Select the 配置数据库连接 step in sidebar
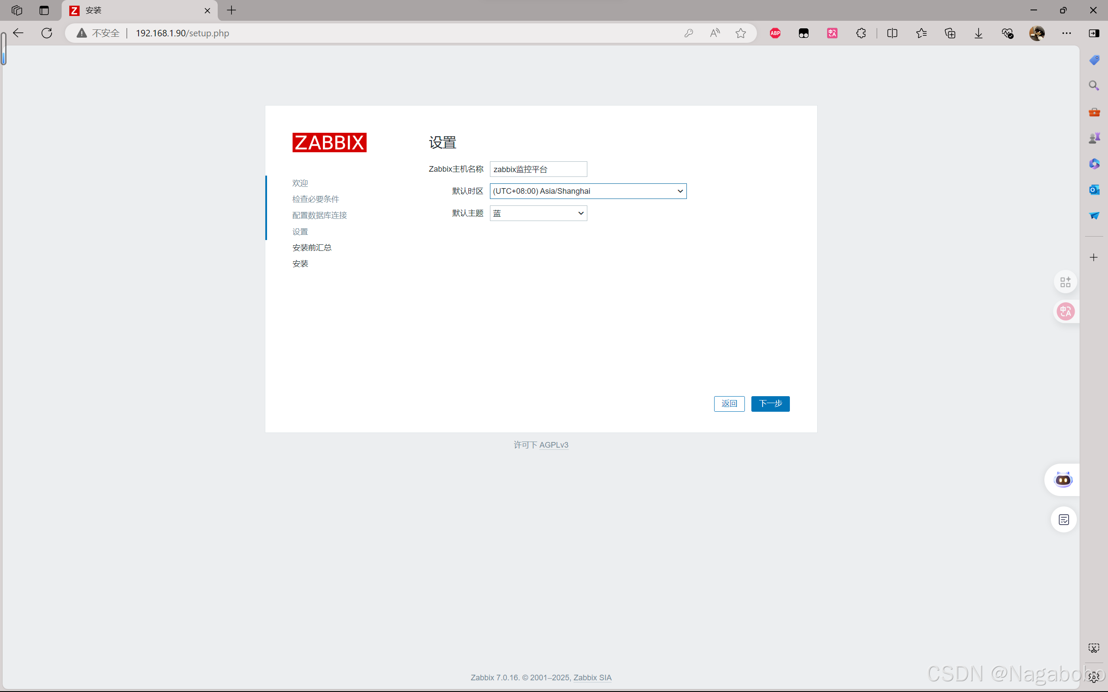 tap(319, 215)
